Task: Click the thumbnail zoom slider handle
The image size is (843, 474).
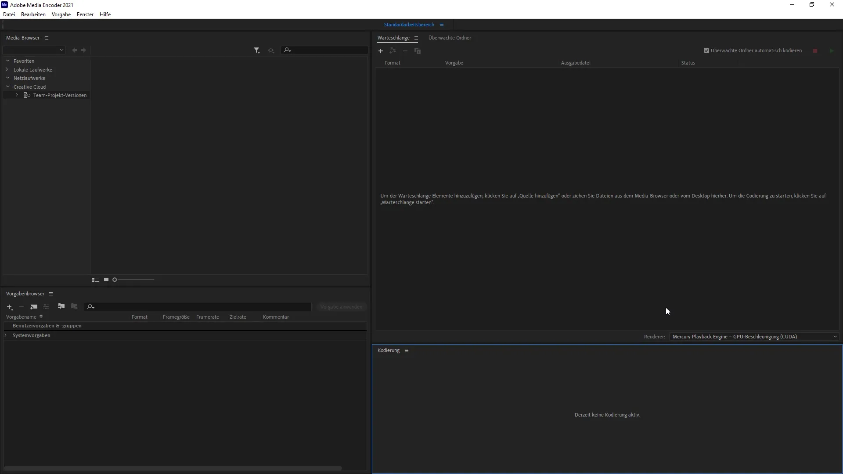Action: (x=115, y=280)
